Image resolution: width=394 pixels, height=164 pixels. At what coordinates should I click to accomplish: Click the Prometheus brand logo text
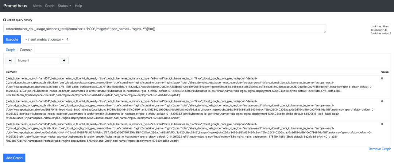[x=15, y=6]
